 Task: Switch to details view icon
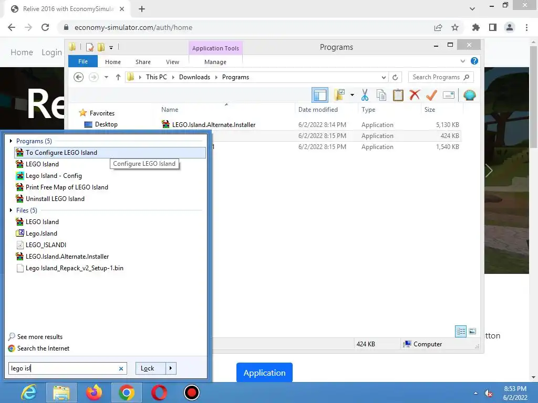(461, 331)
